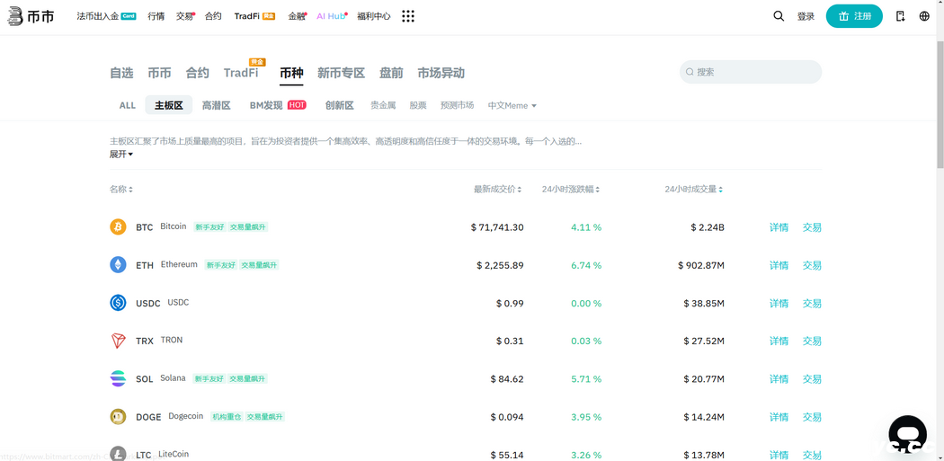944x461 pixels.
Task: Open 福利中心 in top navigation
Action: (x=374, y=16)
